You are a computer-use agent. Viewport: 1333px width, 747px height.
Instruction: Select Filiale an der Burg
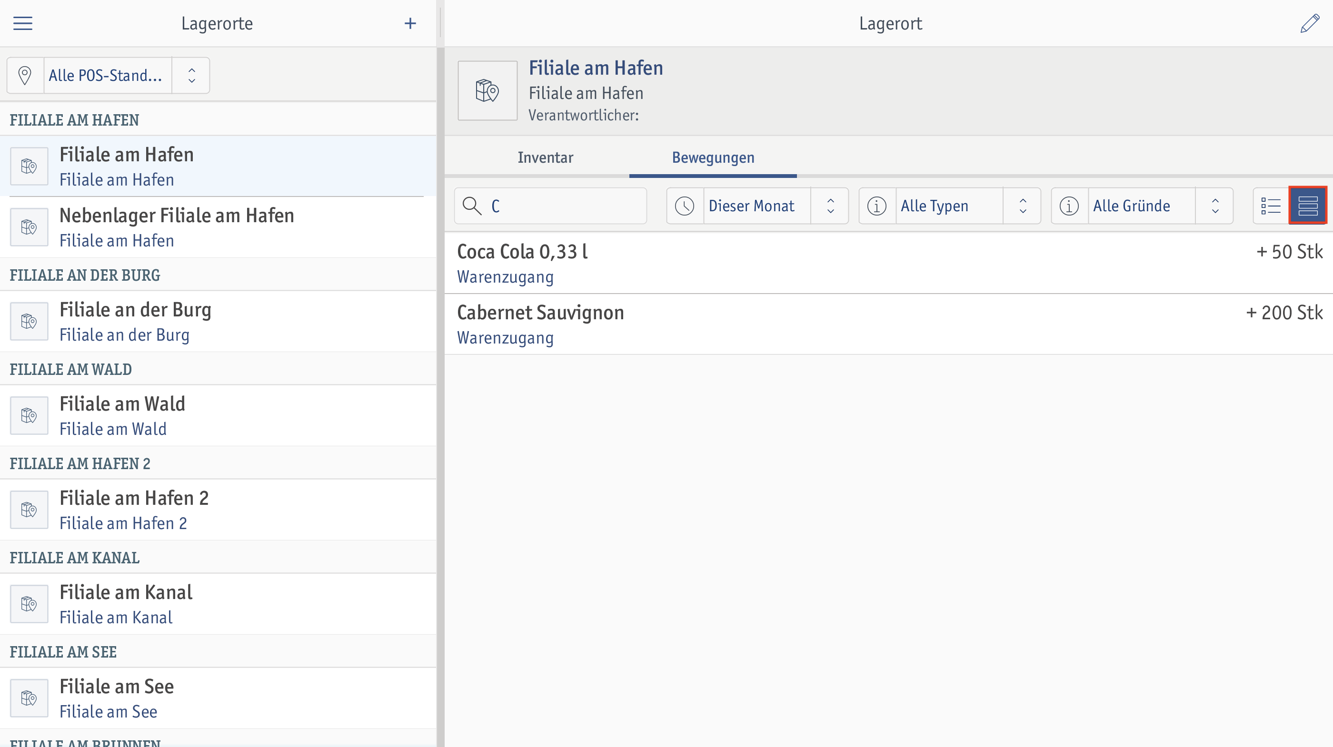coord(218,321)
